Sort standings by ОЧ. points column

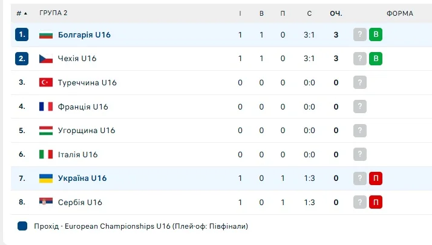pos(336,13)
